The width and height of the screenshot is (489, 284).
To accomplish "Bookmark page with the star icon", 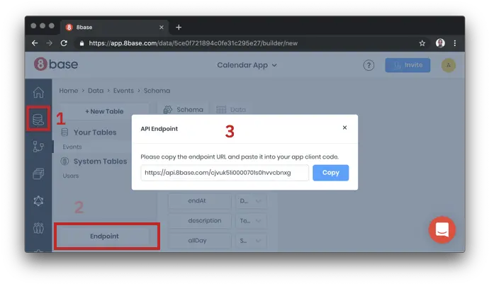I will tap(422, 43).
